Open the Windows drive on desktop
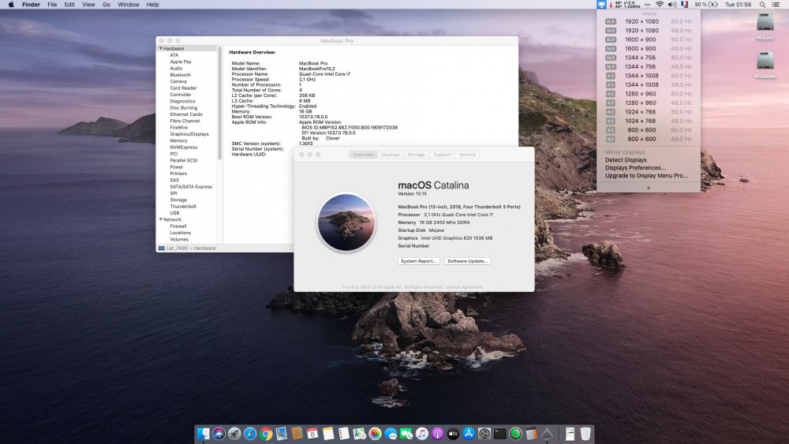Image resolution: width=789 pixels, height=444 pixels. click(765, 62)
